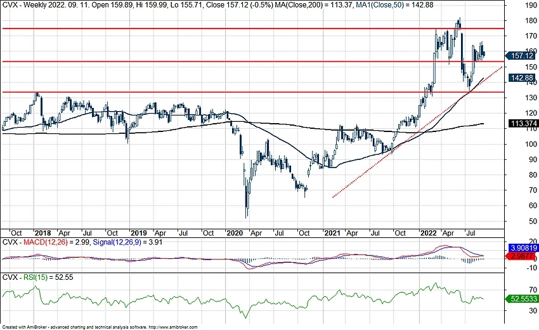Click the 70 level on the RSI axis
Viewport: 539px width, 330px height.
pos(533,290)
